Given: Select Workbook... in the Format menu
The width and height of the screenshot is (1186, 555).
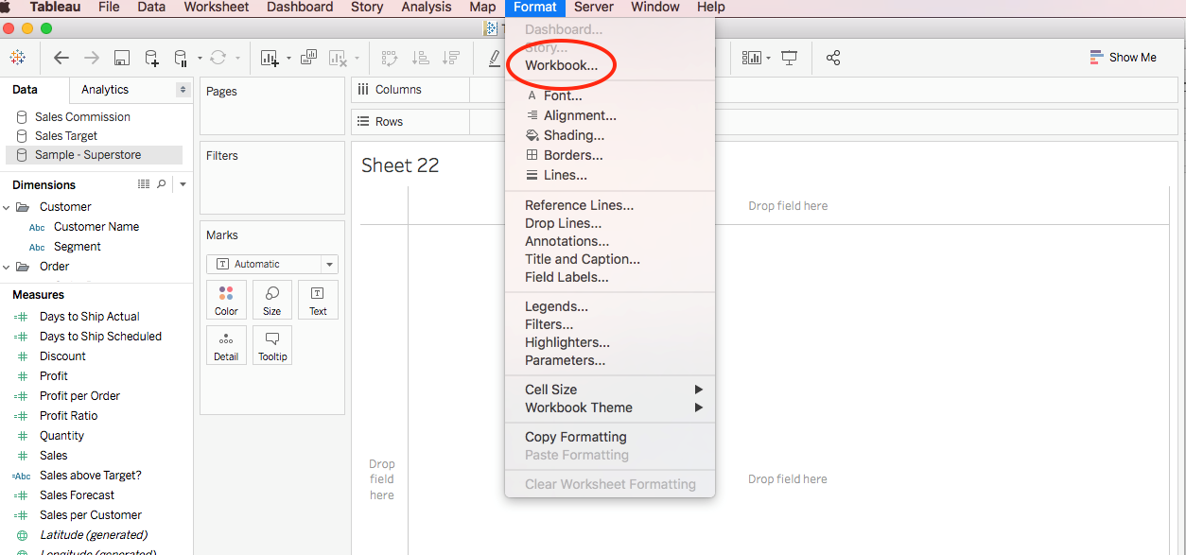Looking at the screenshot, I should click(561, 66).
